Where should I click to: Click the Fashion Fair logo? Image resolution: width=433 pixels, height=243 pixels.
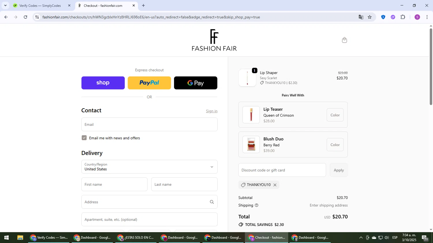(x=214, y=40)
